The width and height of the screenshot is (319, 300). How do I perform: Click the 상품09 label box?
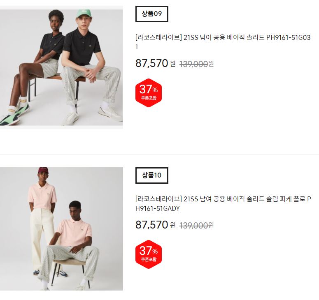(152, 14)
